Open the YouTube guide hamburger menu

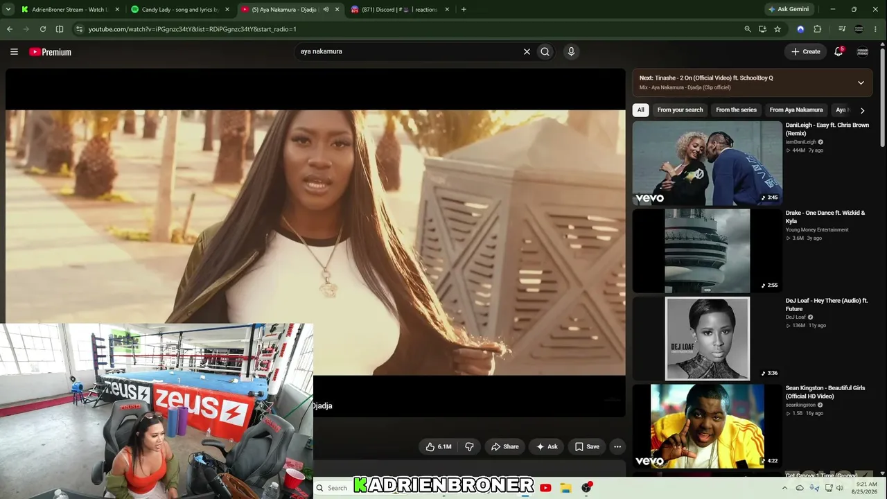14,52
